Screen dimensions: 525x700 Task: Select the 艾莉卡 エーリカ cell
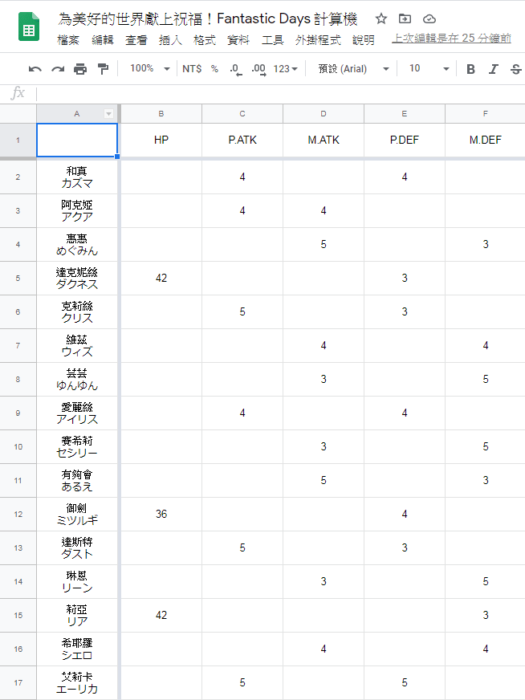pos(77,682)
